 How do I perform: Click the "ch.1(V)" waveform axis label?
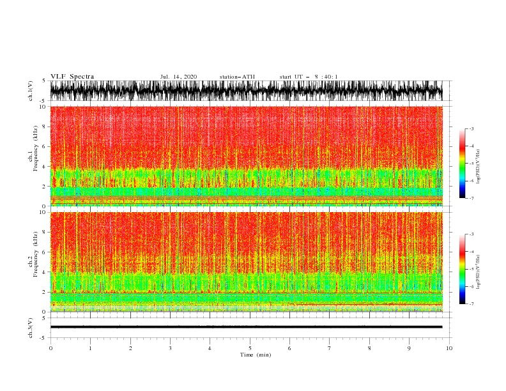31,91
